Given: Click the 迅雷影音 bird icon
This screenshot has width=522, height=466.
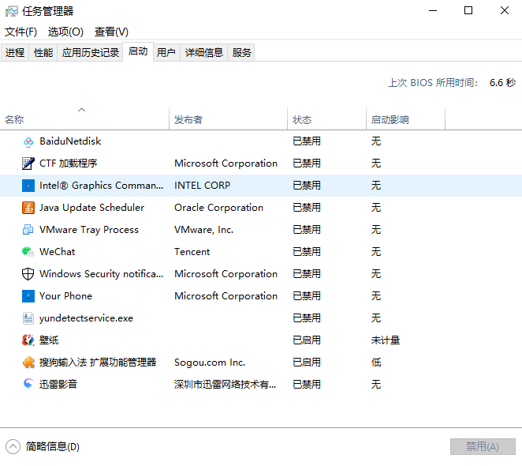Looking at the screenshot, I should click(x=28, y=385).
